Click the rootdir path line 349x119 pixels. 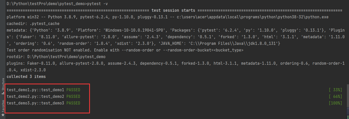click(x=56, y=57)
